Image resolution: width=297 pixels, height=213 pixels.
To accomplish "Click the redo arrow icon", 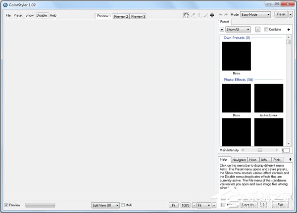I will [x=226, y=15].
